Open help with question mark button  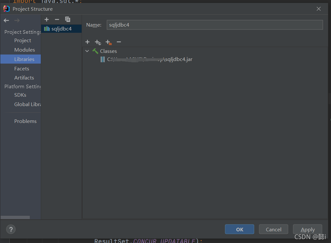(x=11, y=229)
